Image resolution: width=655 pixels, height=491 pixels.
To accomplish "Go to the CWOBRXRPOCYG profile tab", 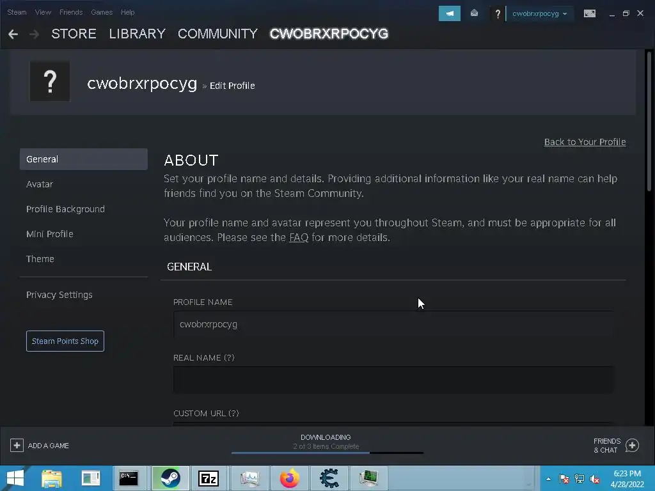I will (329, 34).
